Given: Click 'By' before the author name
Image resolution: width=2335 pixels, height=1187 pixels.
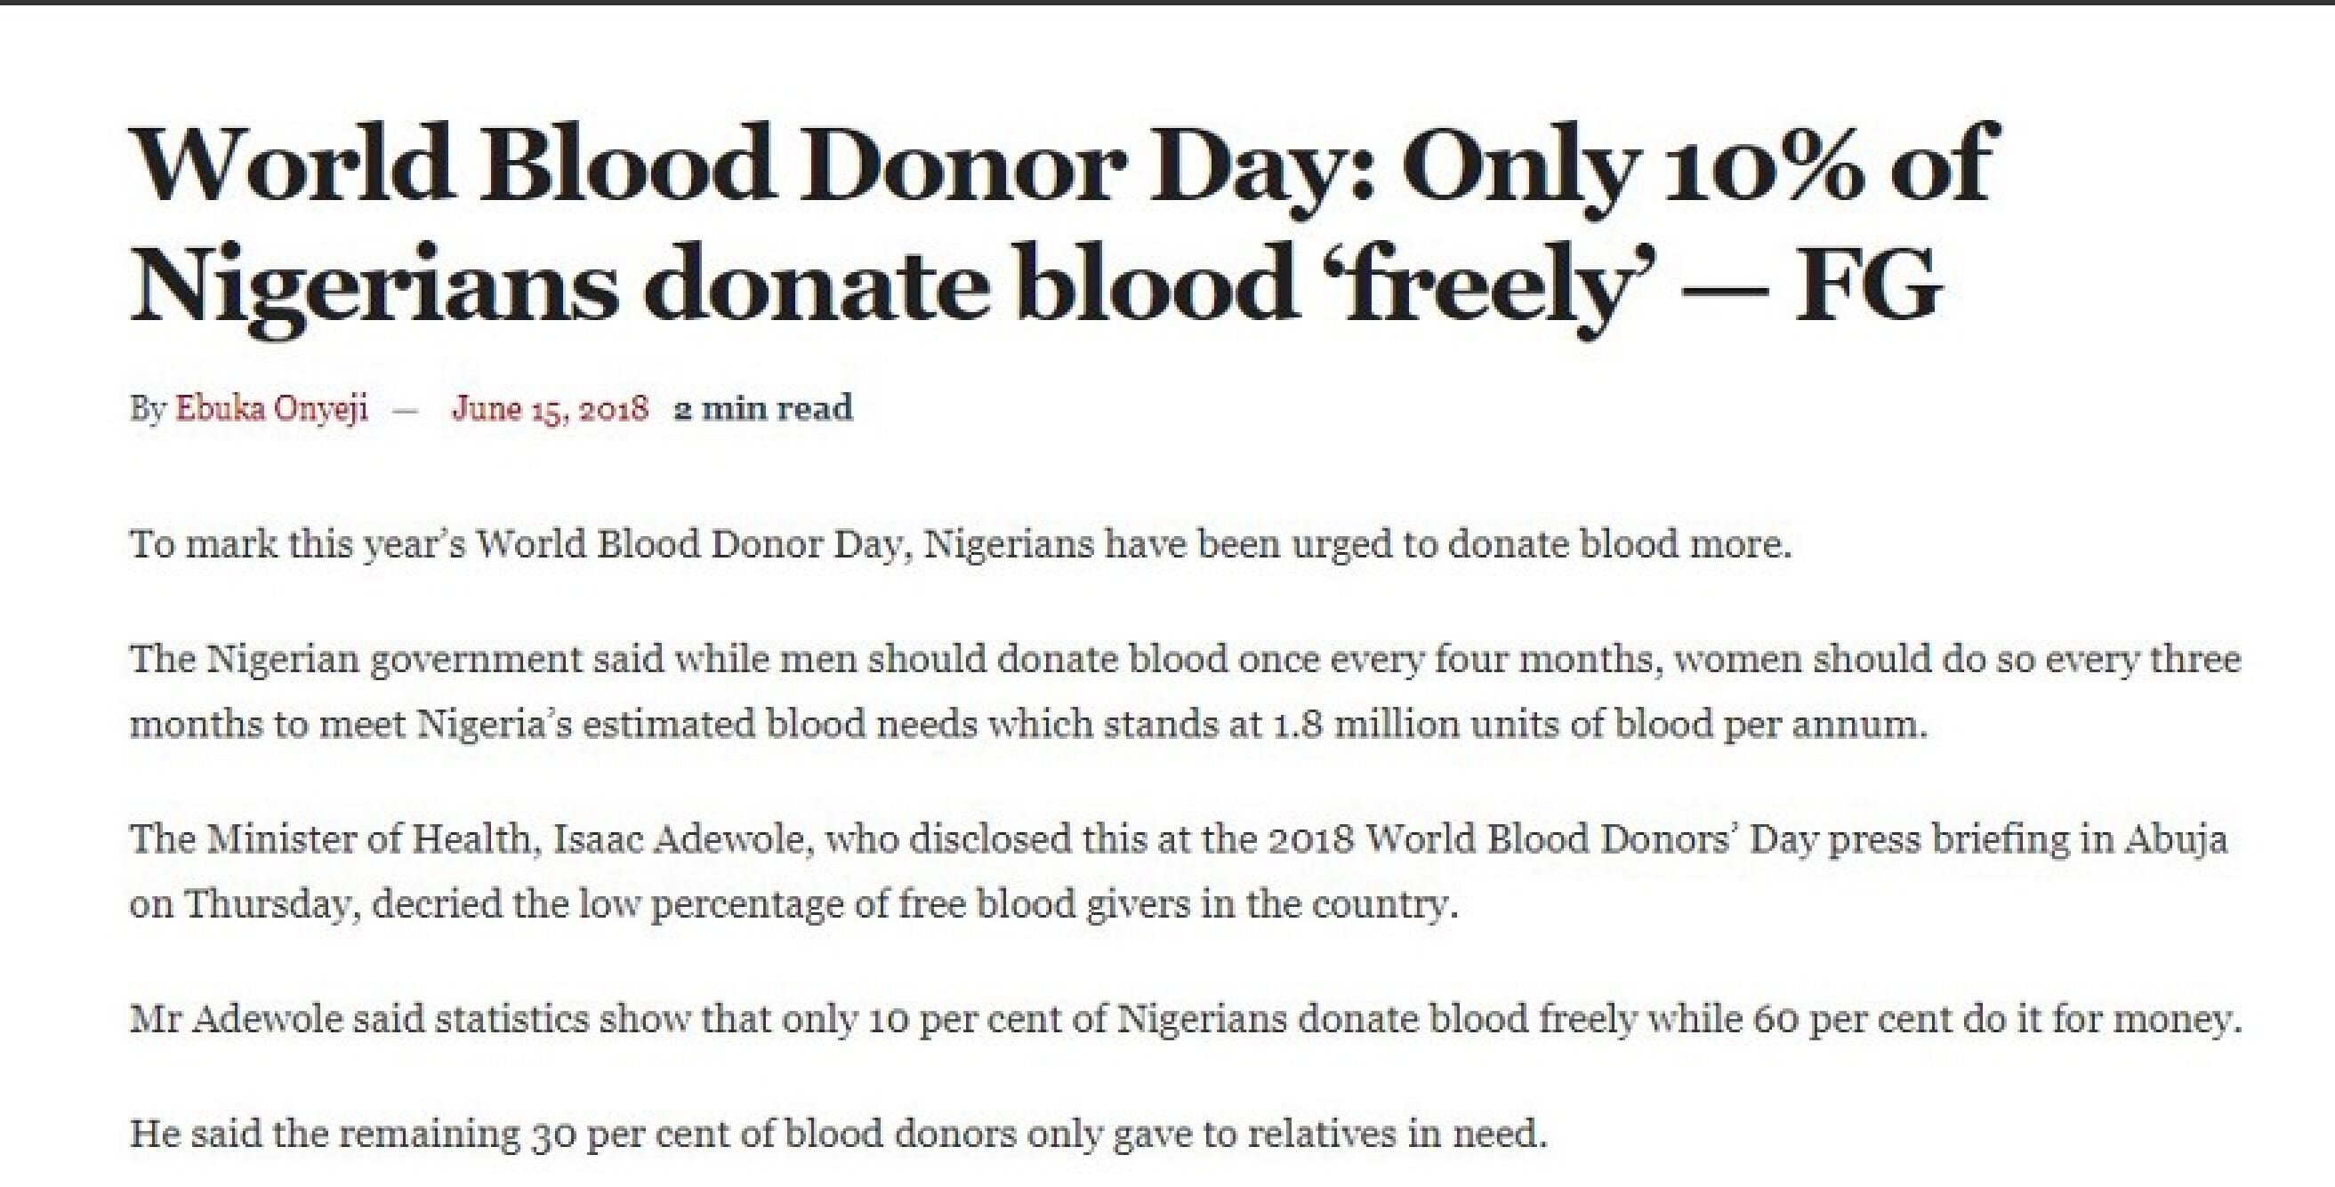Looking at the screenshot, I should pyautogui.click(x=148, y=409).
